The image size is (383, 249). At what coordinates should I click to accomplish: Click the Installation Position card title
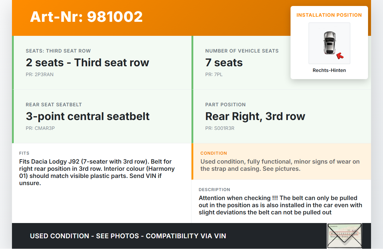point(329,15)
